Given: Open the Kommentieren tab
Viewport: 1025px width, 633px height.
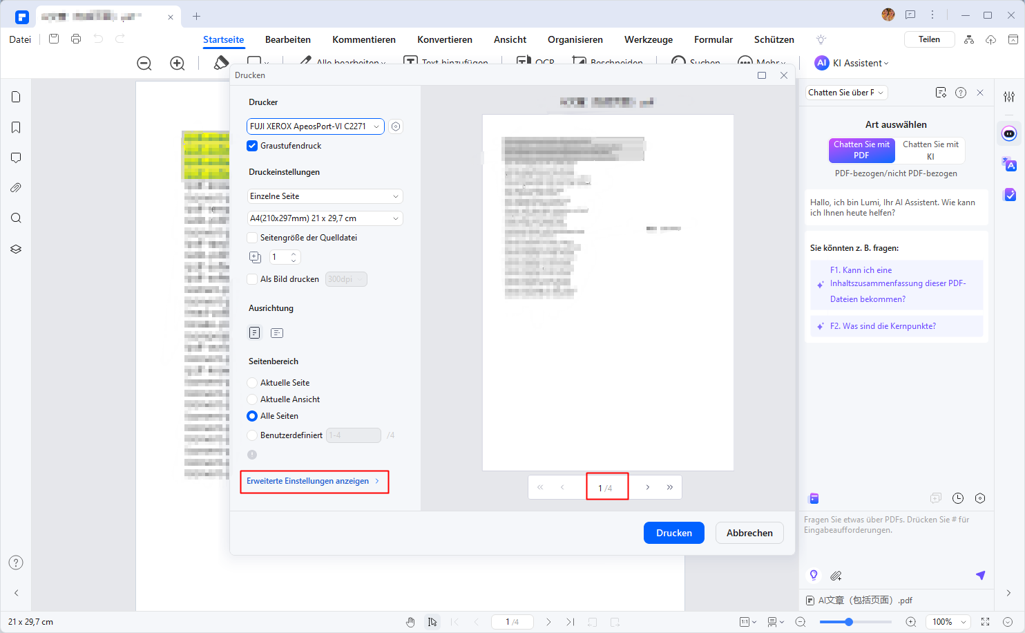Looking at the screenshot, I should [364, 40].
